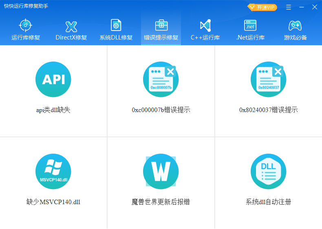Click the round W icon for 魔兽世界

[x=161, y=172]
